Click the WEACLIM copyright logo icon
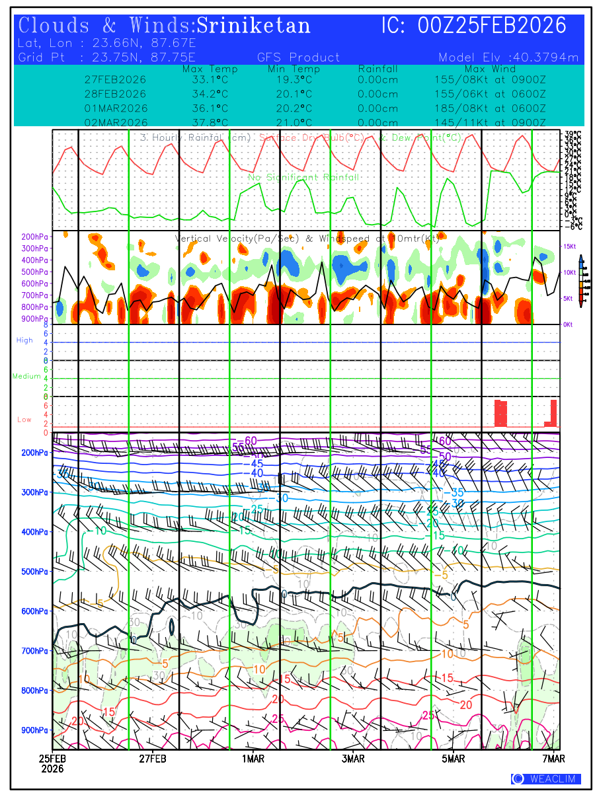 point(518,779)
